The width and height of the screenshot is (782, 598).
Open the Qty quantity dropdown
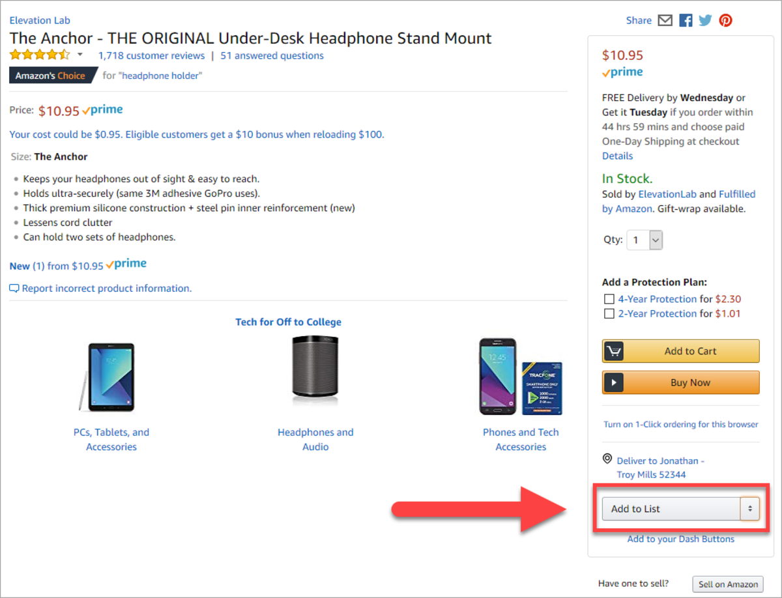644,240
